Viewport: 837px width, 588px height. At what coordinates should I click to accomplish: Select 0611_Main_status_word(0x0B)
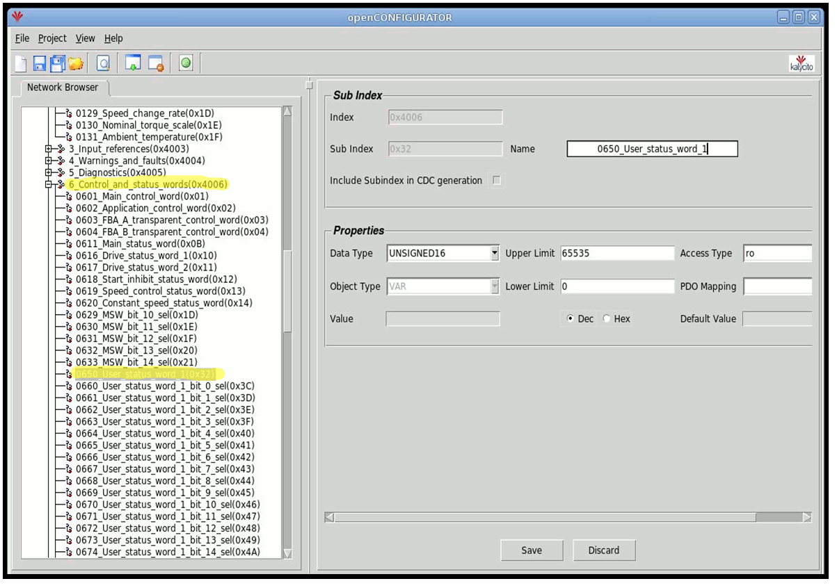[x=141, y=243]
